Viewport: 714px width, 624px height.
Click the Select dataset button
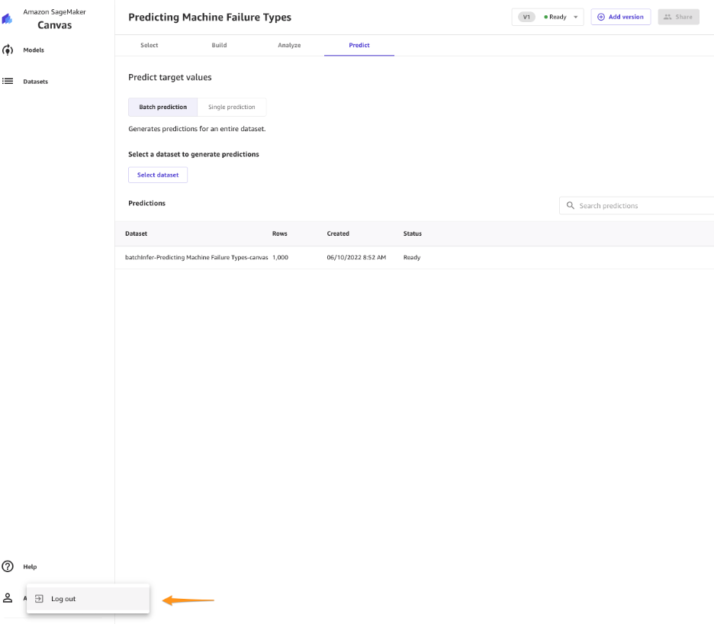[158, 175]
